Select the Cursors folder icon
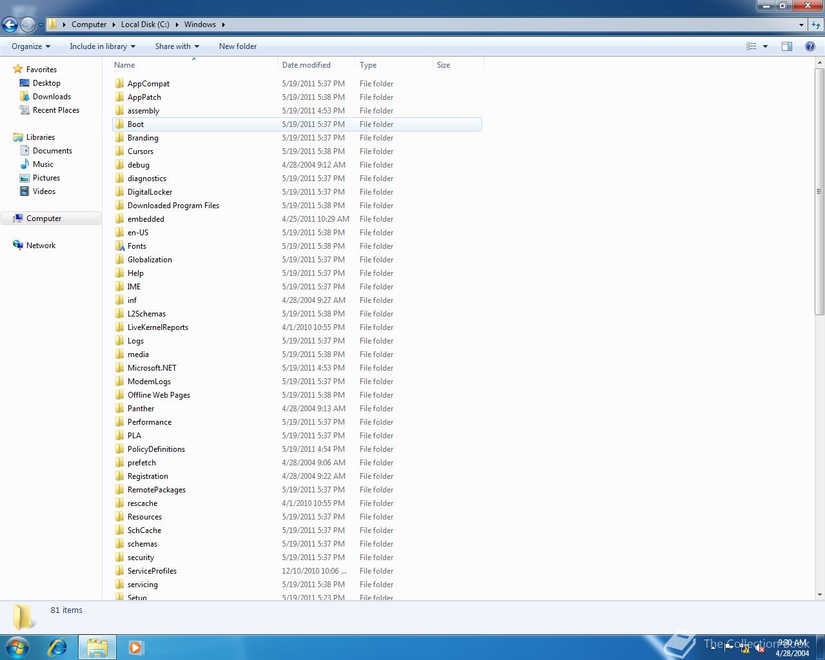Screen dimensions: 825x660 pos(119,151)
